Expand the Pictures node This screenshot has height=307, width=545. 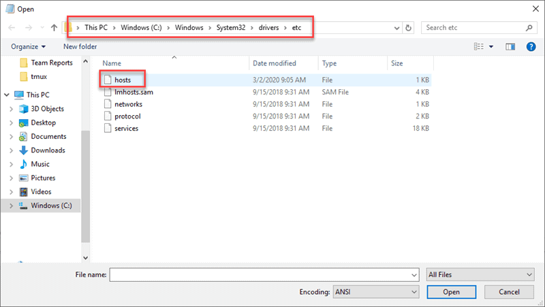(11, 178)
